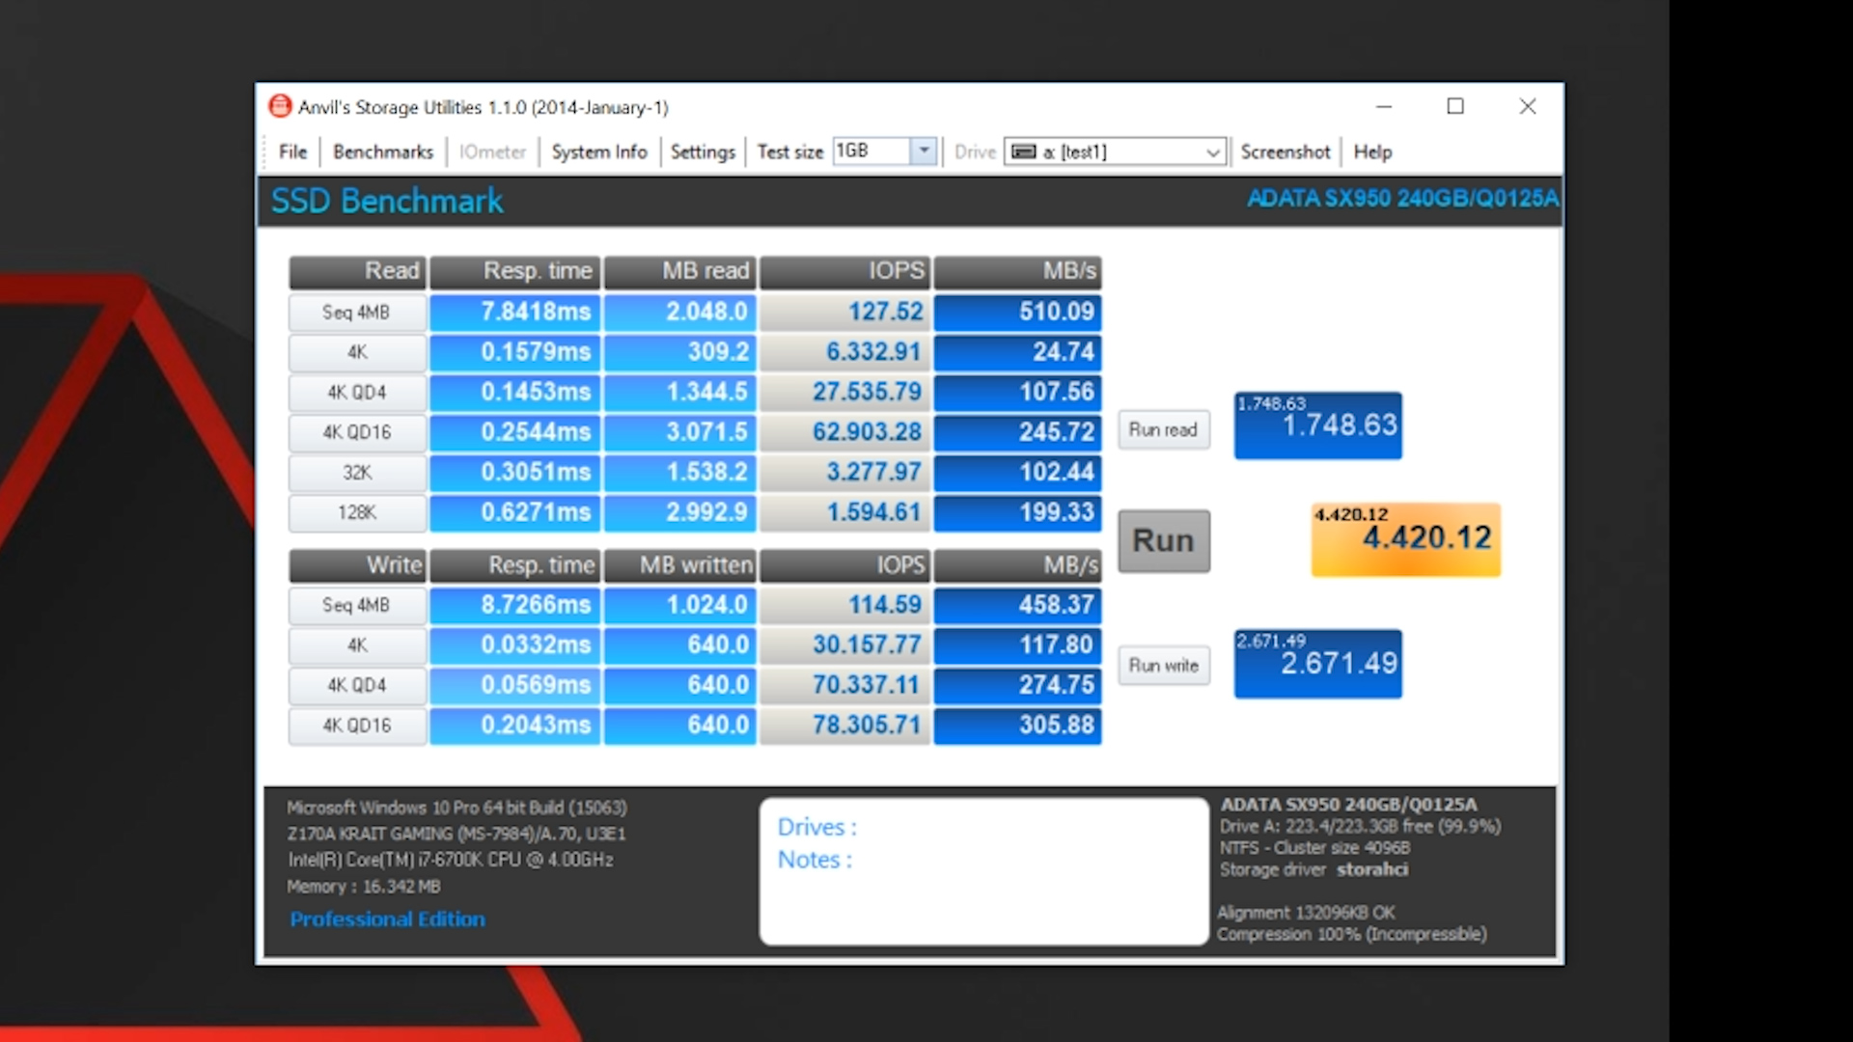
Task: Open the Drive selection combo box
Action: coord(1116,151)
